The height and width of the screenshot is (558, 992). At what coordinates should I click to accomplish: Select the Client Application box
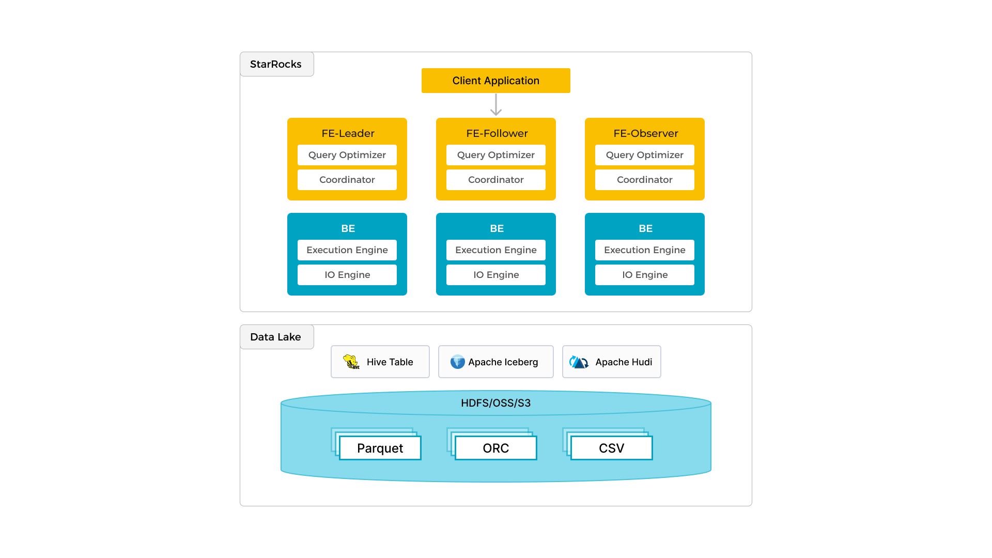(x=495, y=81)
